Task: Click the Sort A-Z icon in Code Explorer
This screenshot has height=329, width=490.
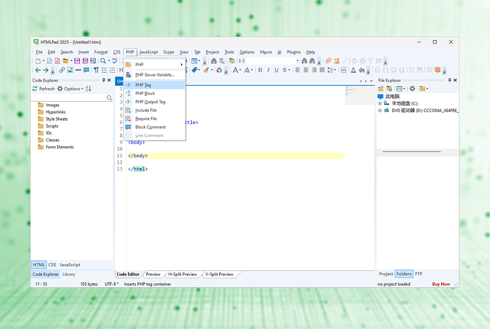Action: coord(89,88)
